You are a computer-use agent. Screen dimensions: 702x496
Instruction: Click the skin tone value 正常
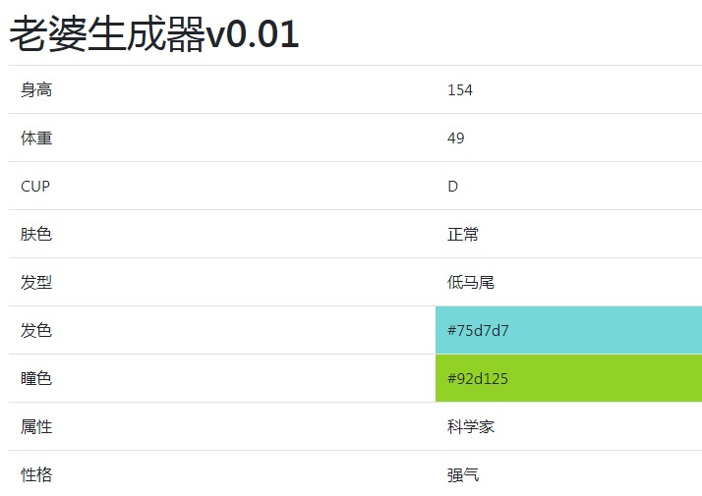pos(463,234)
